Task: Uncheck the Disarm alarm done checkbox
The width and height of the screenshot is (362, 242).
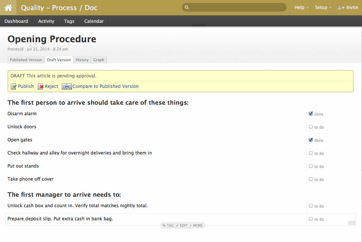Action: [311, 114]
